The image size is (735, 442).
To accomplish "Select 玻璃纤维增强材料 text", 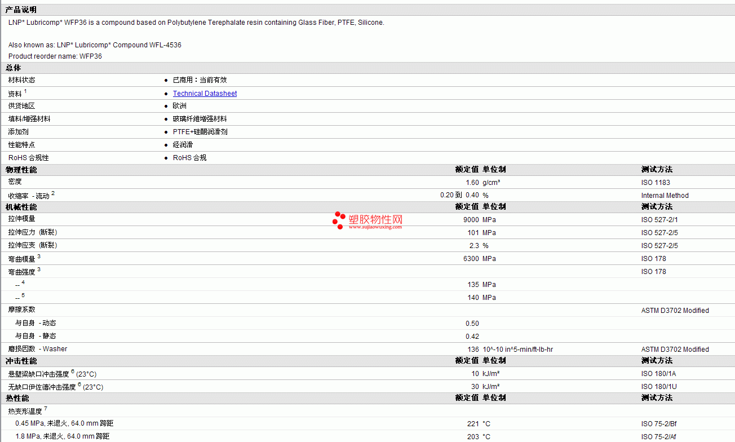I will click(200, 119).
